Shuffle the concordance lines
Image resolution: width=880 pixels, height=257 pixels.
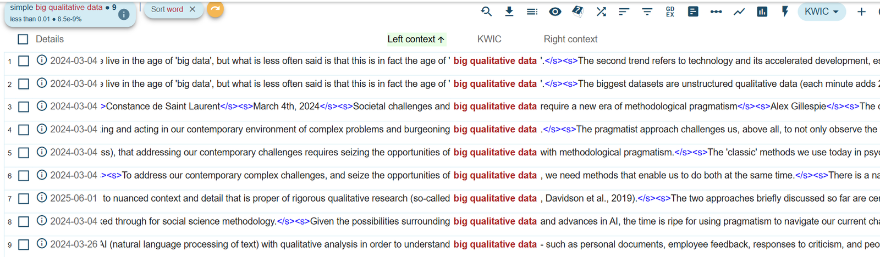[601, 12]
